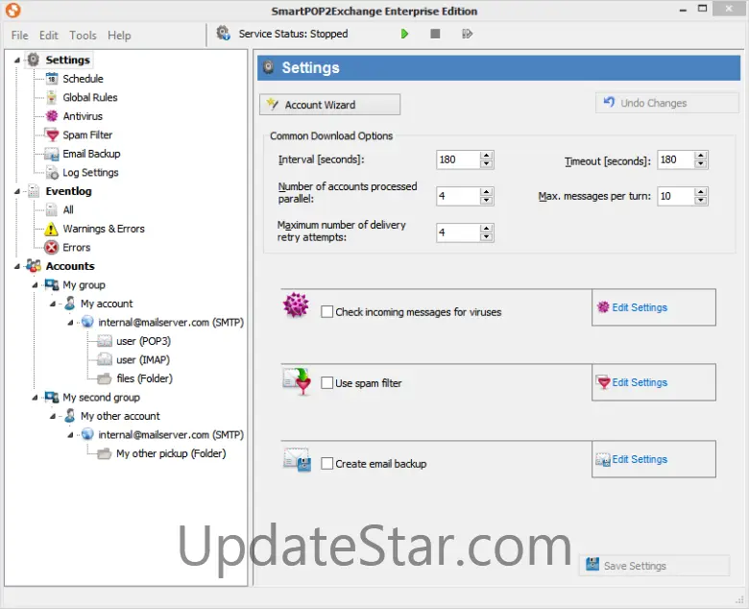Enable Check incoming messages for viruses
This screenshot has width=749, height=609.
327,312
